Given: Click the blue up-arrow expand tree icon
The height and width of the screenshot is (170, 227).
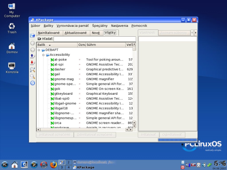Looking at the screenshot, I should [x=33, y=56].
